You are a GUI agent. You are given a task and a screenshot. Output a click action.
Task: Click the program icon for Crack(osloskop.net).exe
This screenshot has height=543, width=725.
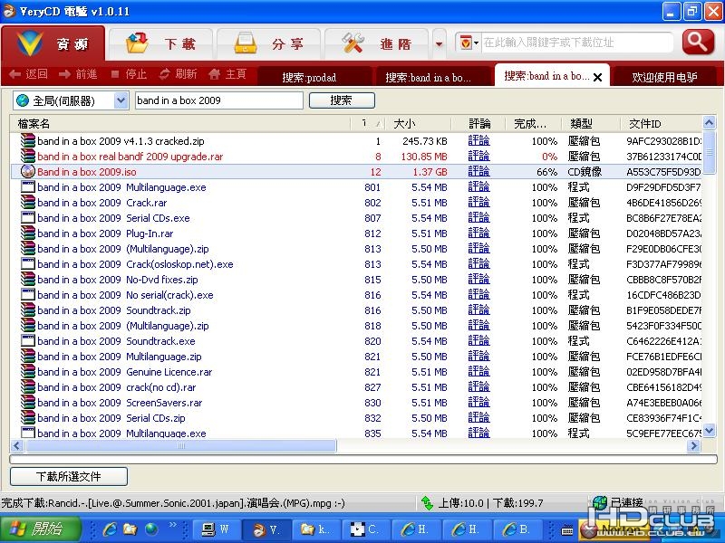[28, 263]
